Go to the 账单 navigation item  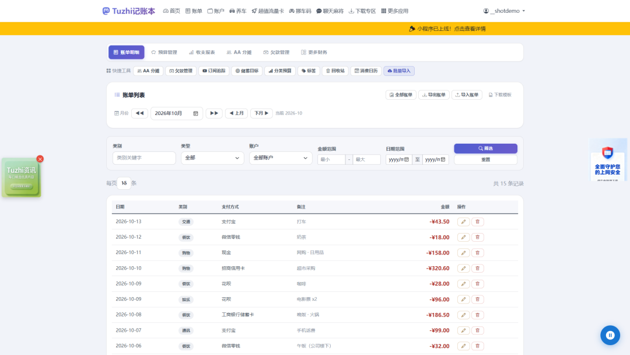[194, 11]
